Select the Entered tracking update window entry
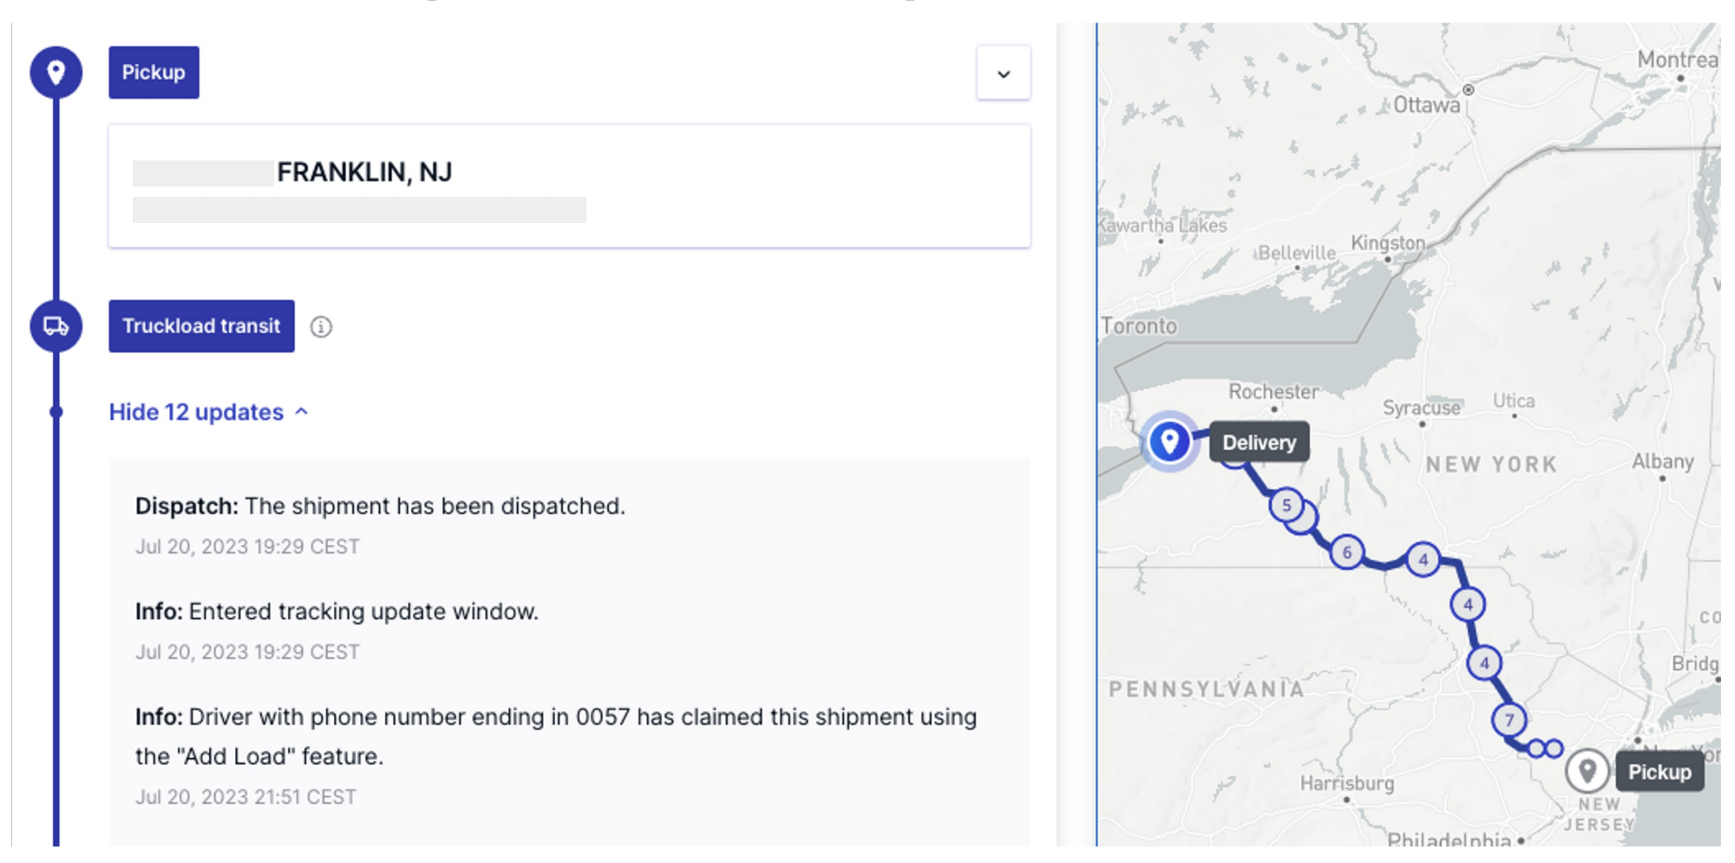 (x=337, y=631)
